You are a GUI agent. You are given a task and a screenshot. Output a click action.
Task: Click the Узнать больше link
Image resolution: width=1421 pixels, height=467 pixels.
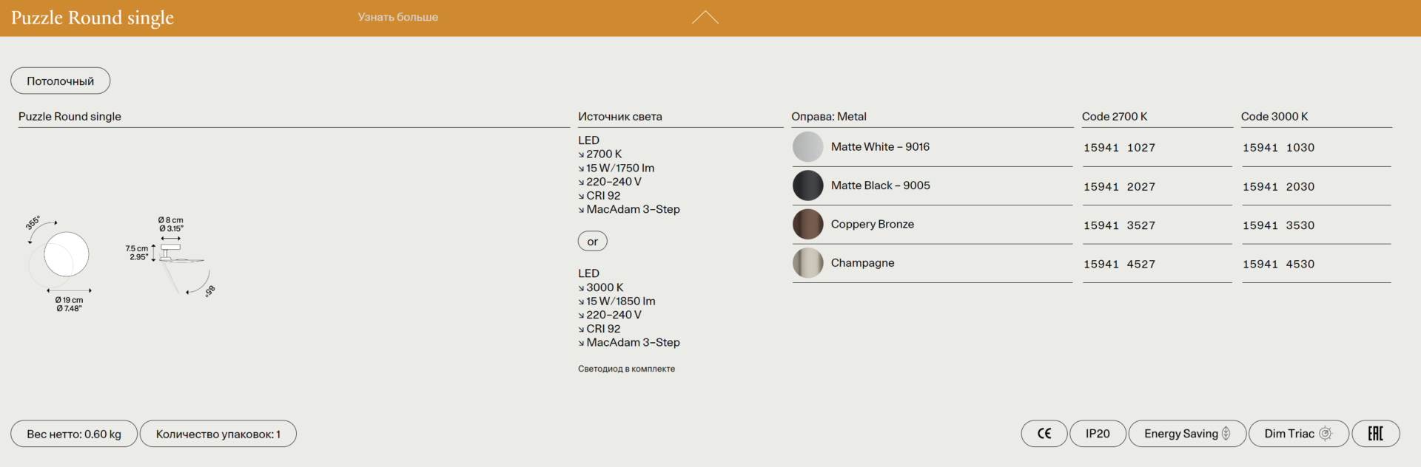[x=397, y=17]
